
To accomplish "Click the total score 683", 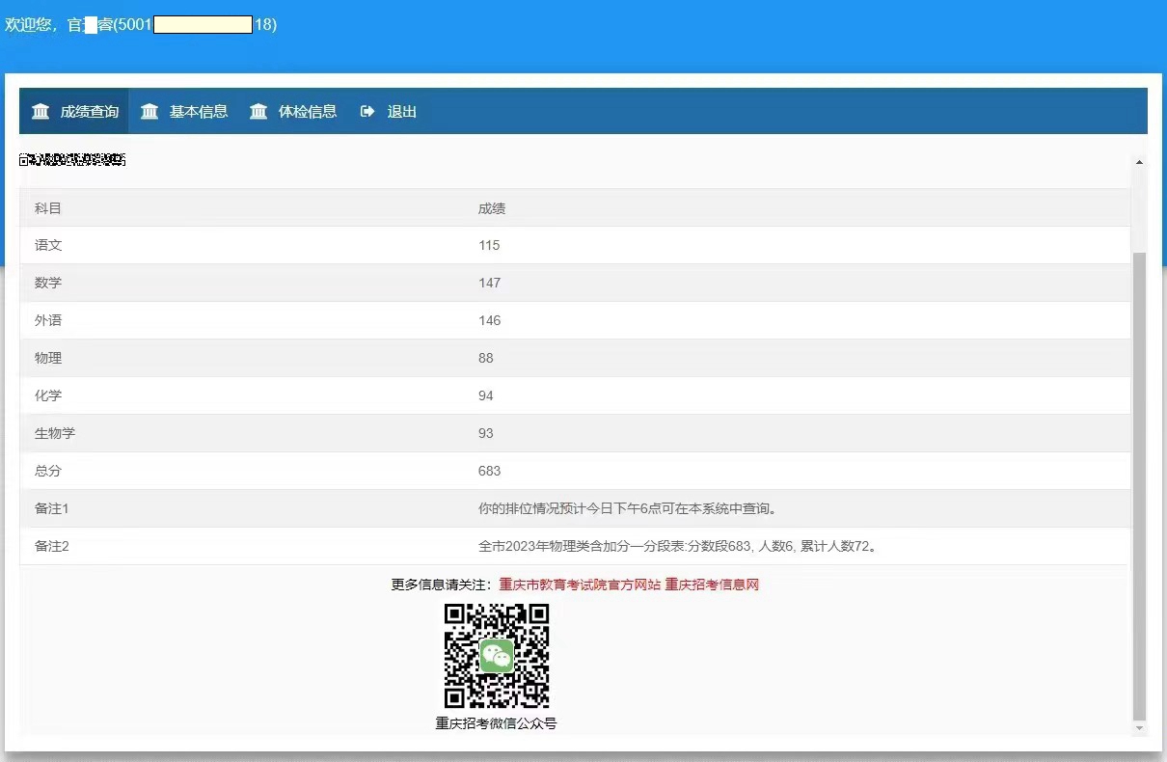I will pyautogui.click(x=489, y=471).
